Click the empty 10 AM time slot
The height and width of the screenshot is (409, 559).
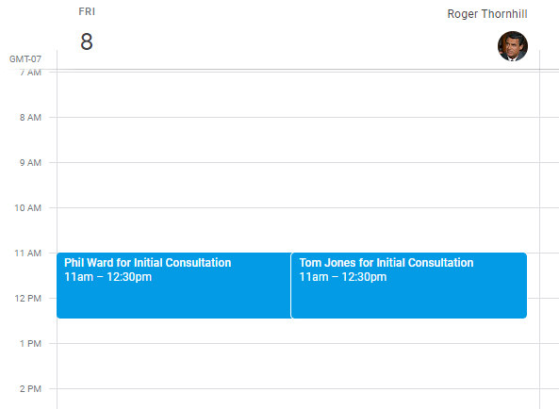tap(298, 230)
